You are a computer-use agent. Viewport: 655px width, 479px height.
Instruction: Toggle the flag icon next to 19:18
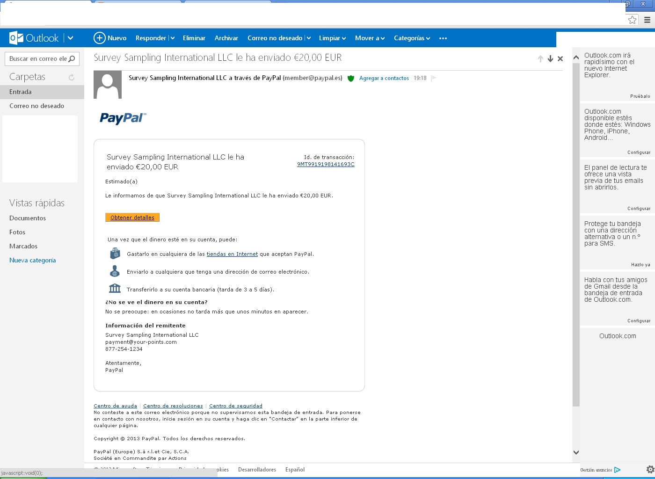click(x=434, y=78)
